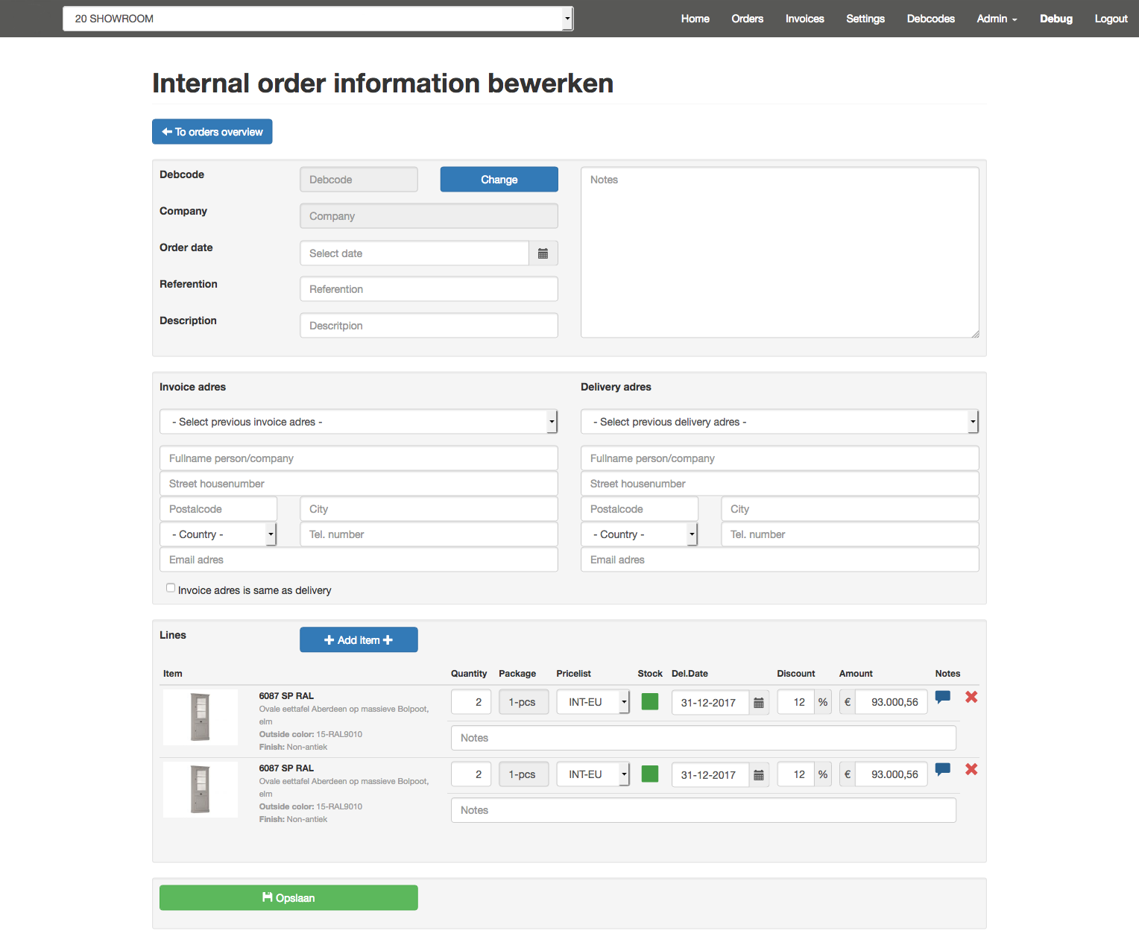Image resolution: width=1139 pixels, height=948 pixels.
Task: Go to Invoices in the top navigation
Action: (804, 19)
